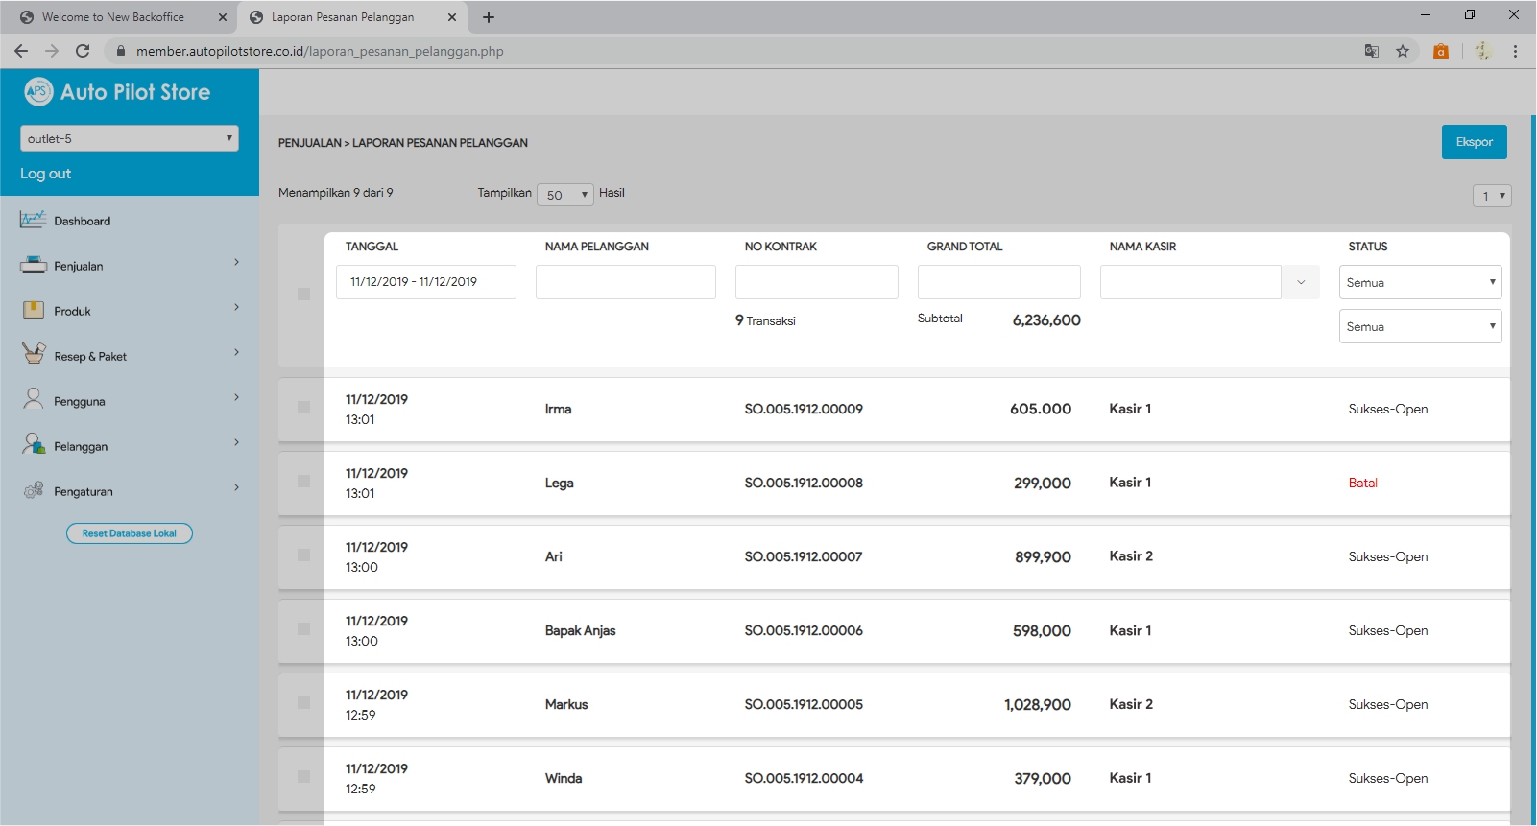Click the Ekspor button
Image resolution: width=1537 pixels, height=826 pixels.
point(1474,142)
